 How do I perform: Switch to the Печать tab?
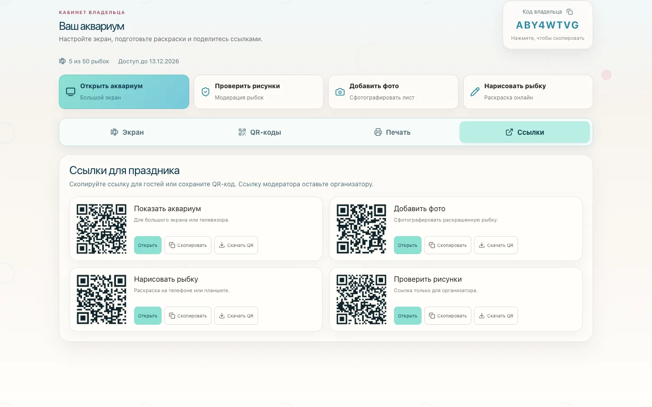[x=393, y=132]
